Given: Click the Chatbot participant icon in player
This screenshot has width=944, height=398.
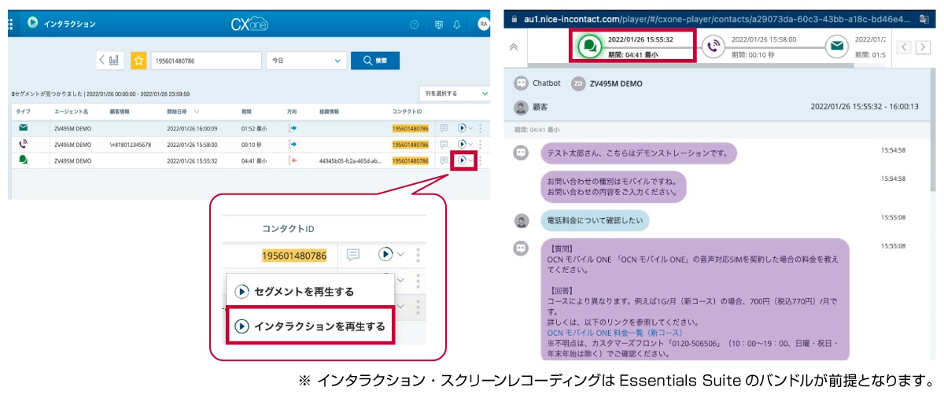Looking at the screenshot, I should [x=521, y=83].
